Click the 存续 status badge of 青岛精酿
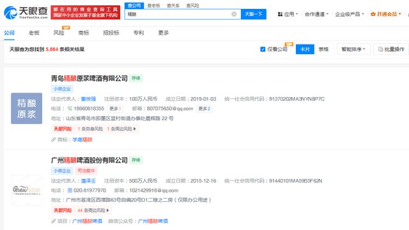The image size is (409, 230). click(x=136, y=78)
